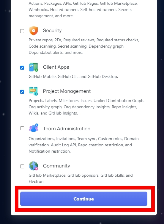Tick the Team Administration checkbox

[22, 129]
